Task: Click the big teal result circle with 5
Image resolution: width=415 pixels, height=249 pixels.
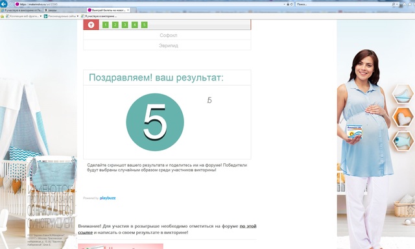Action: pyautogui.click(x=155, y=122)
